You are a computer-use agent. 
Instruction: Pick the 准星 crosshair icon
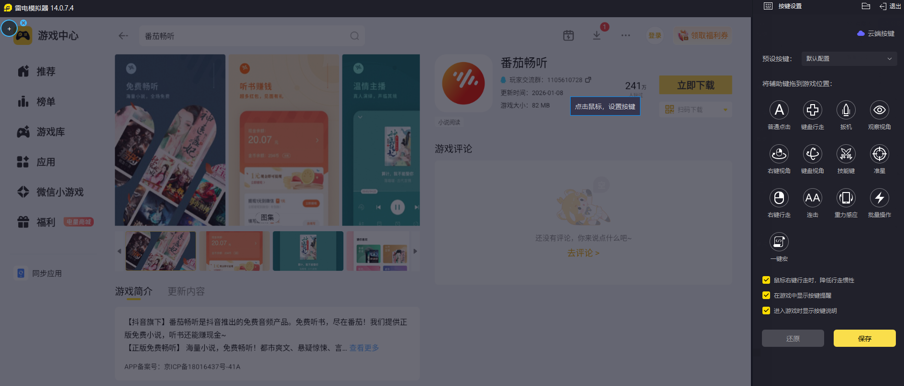[x=880, y=154]
